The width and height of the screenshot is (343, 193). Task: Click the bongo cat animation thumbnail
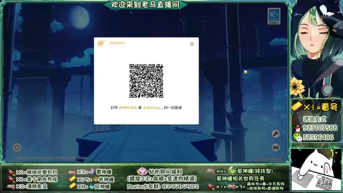(316, 170)
